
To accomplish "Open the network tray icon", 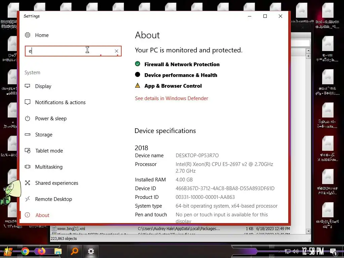I will 288,251.
